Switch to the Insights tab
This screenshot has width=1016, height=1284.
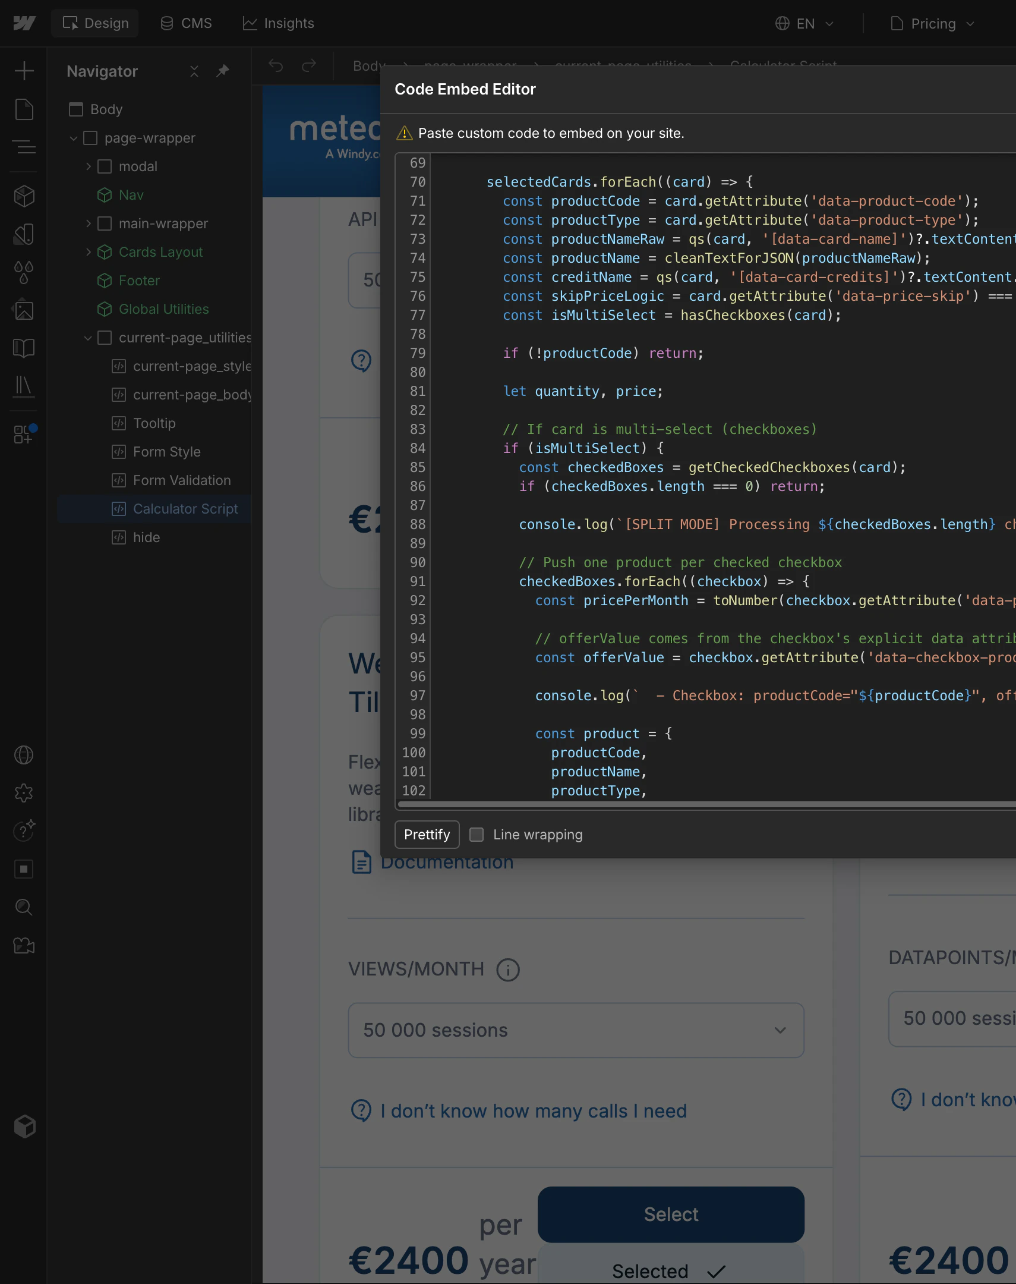click(279, 23)
